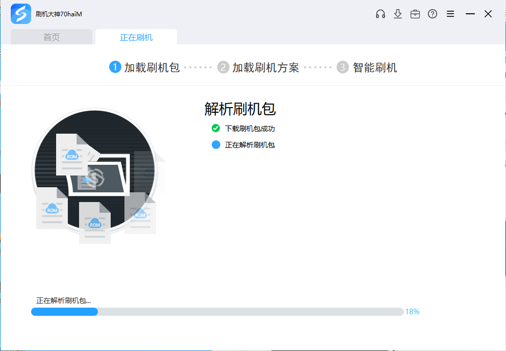Select the 加载刷机包 step label

(152, 67)
